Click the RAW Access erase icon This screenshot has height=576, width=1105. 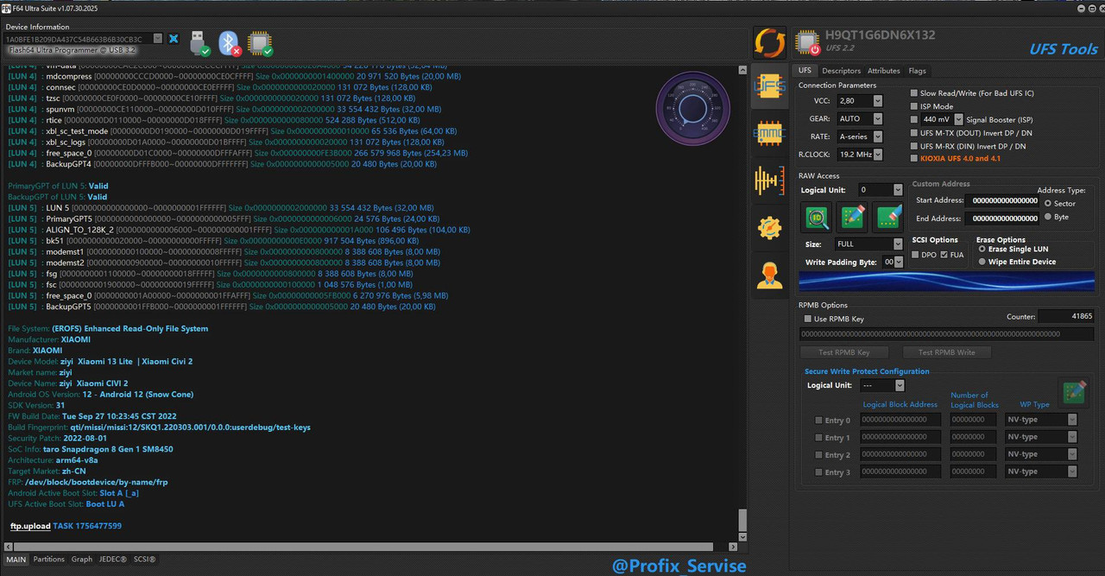pyautogui.click(x=888, y=217)
